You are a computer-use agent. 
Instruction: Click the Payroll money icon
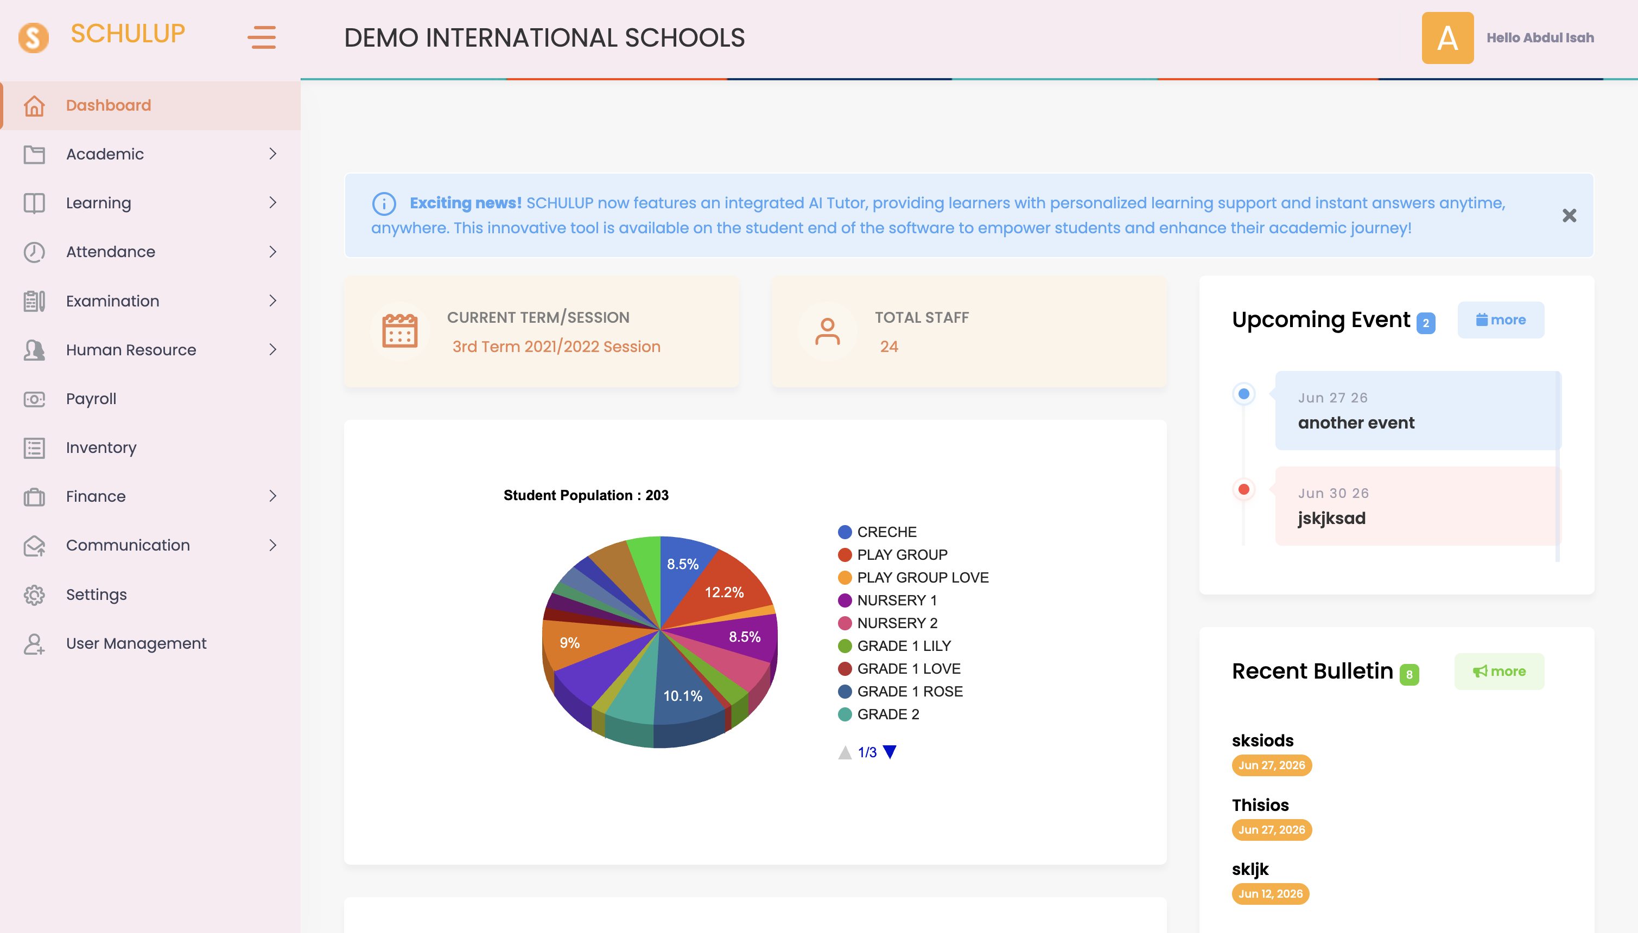pyautogui.click(x=34, y=399)
